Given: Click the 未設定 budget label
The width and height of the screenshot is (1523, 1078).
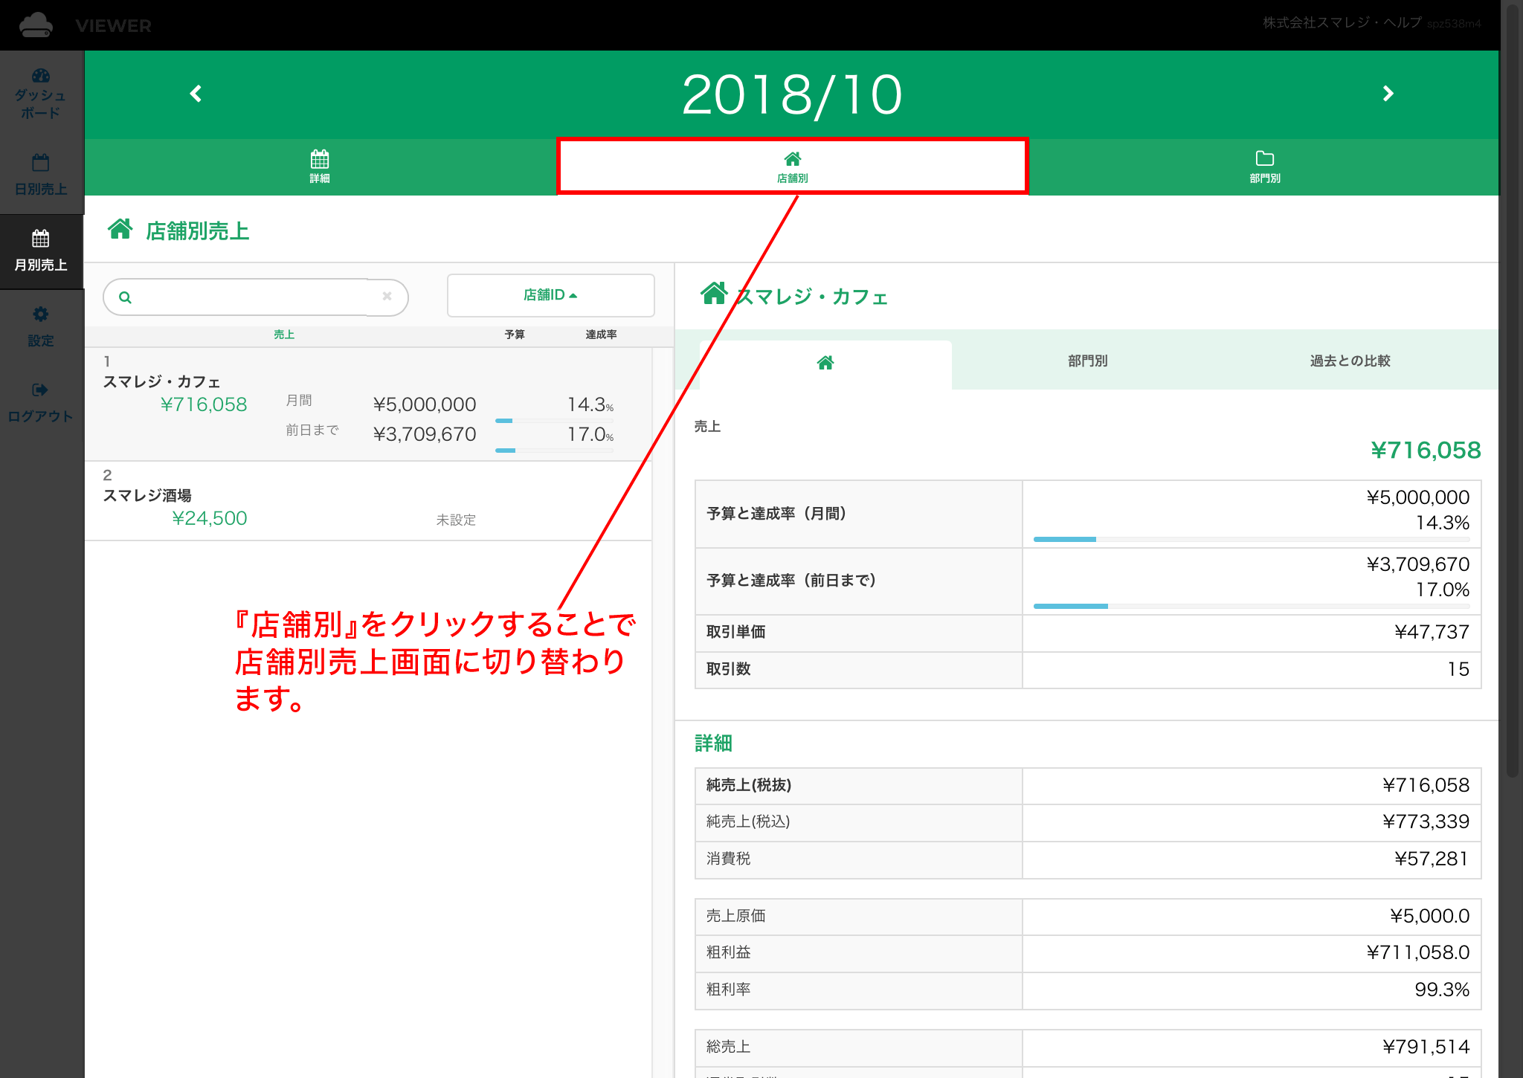Looking at the screenshot, I should 456,520.
